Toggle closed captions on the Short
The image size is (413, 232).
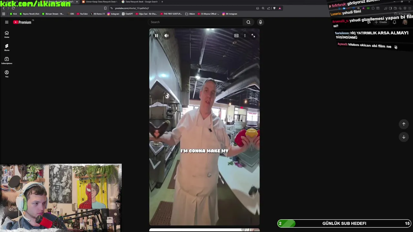(x=236, y=36)
